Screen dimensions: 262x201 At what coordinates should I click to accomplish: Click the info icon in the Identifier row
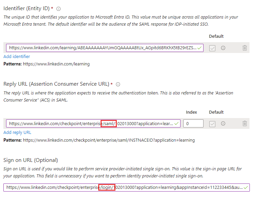pos(223,48)
